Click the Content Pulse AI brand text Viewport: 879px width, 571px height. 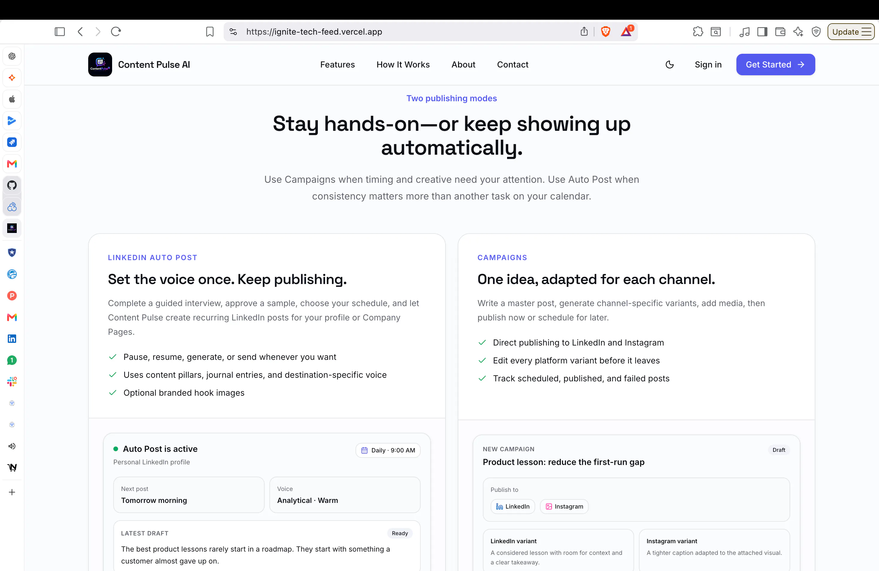pos(154,65)
